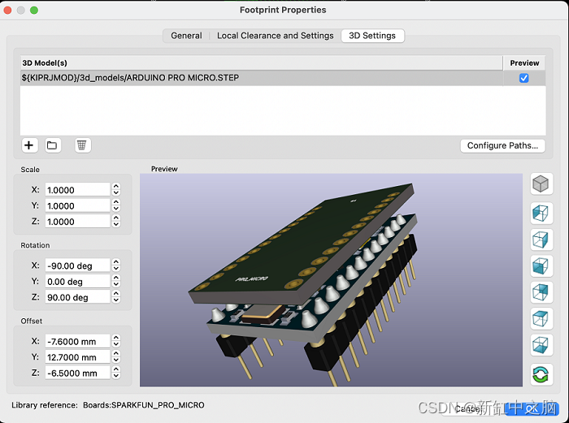Open Local Clearance and Settings tab
Image resolution: width=569 pixels, height=423 pixels.
(x=275, y=36)
